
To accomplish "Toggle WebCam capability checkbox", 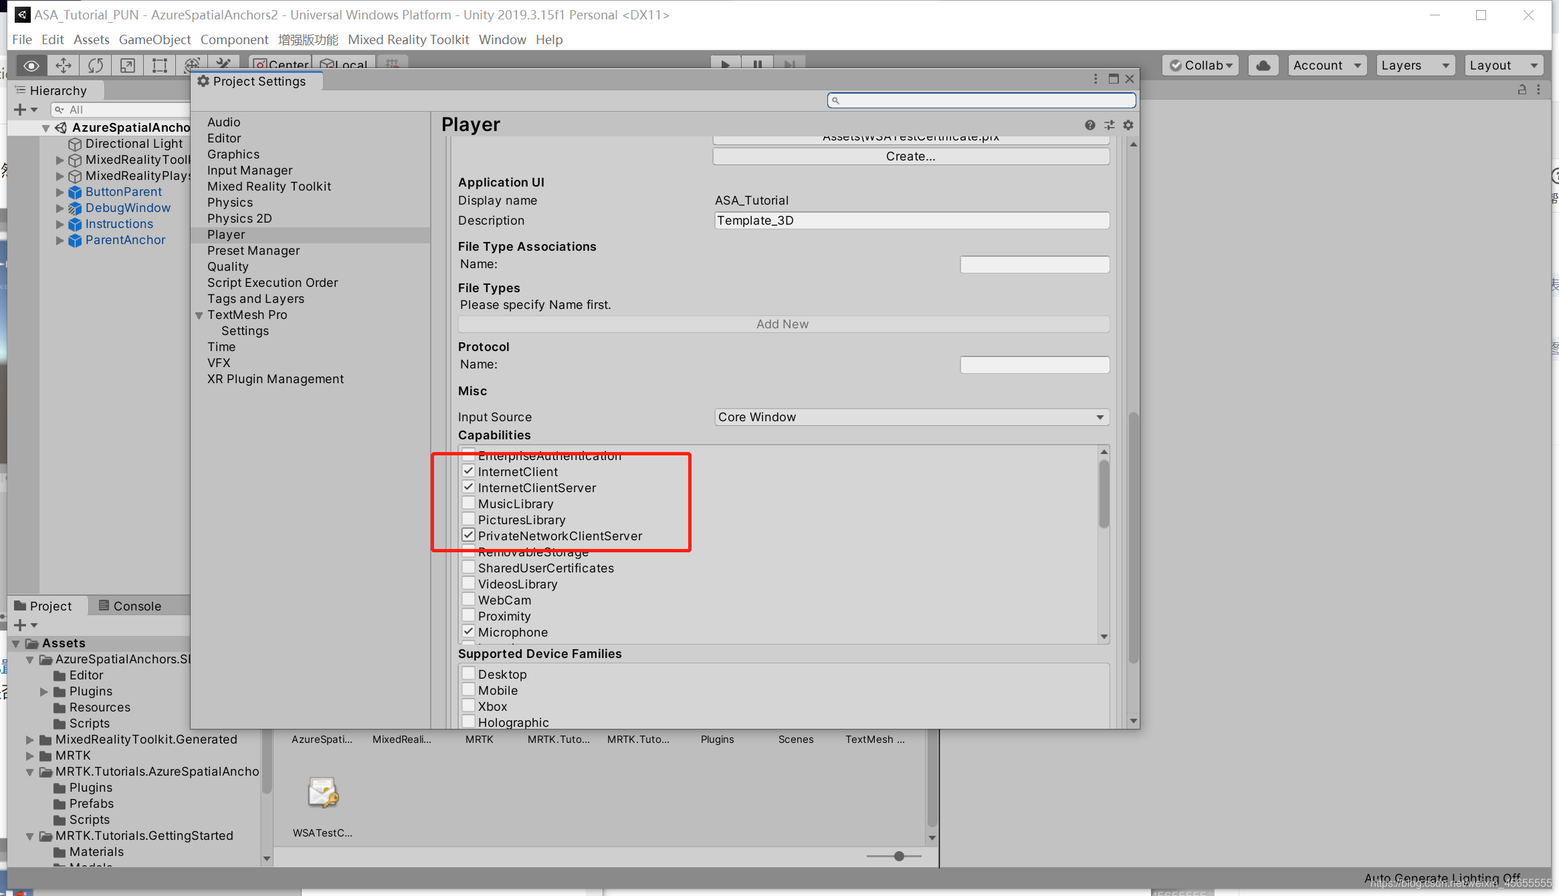I will (x=469, y=600).
